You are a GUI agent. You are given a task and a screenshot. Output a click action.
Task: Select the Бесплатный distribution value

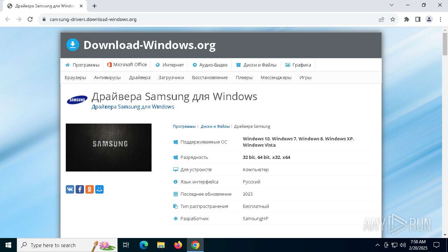click(x=256, y=206)
